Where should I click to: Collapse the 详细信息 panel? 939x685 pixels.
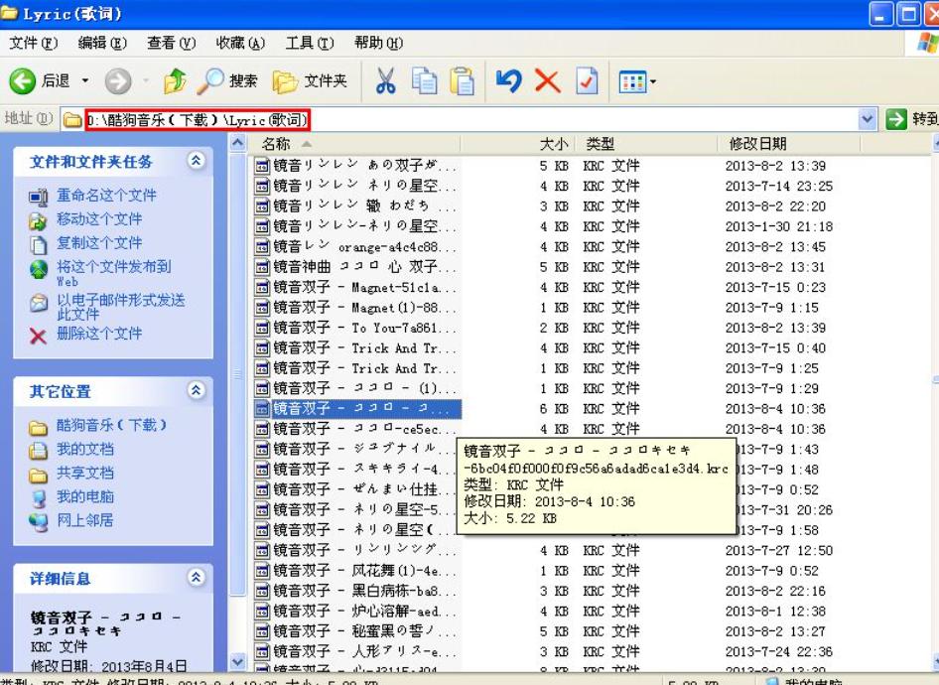point(197,578)
